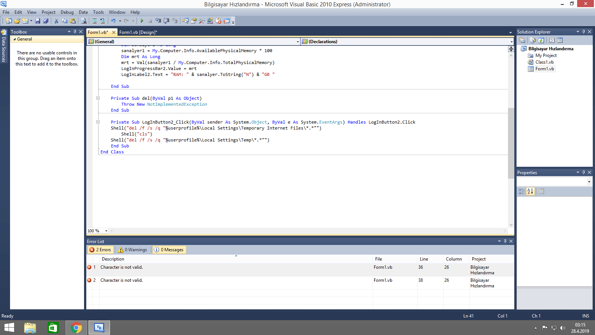Switch to the Form1.vb [Design]* tab
Screen dimensions: 595x335
[x=138, y=32]
